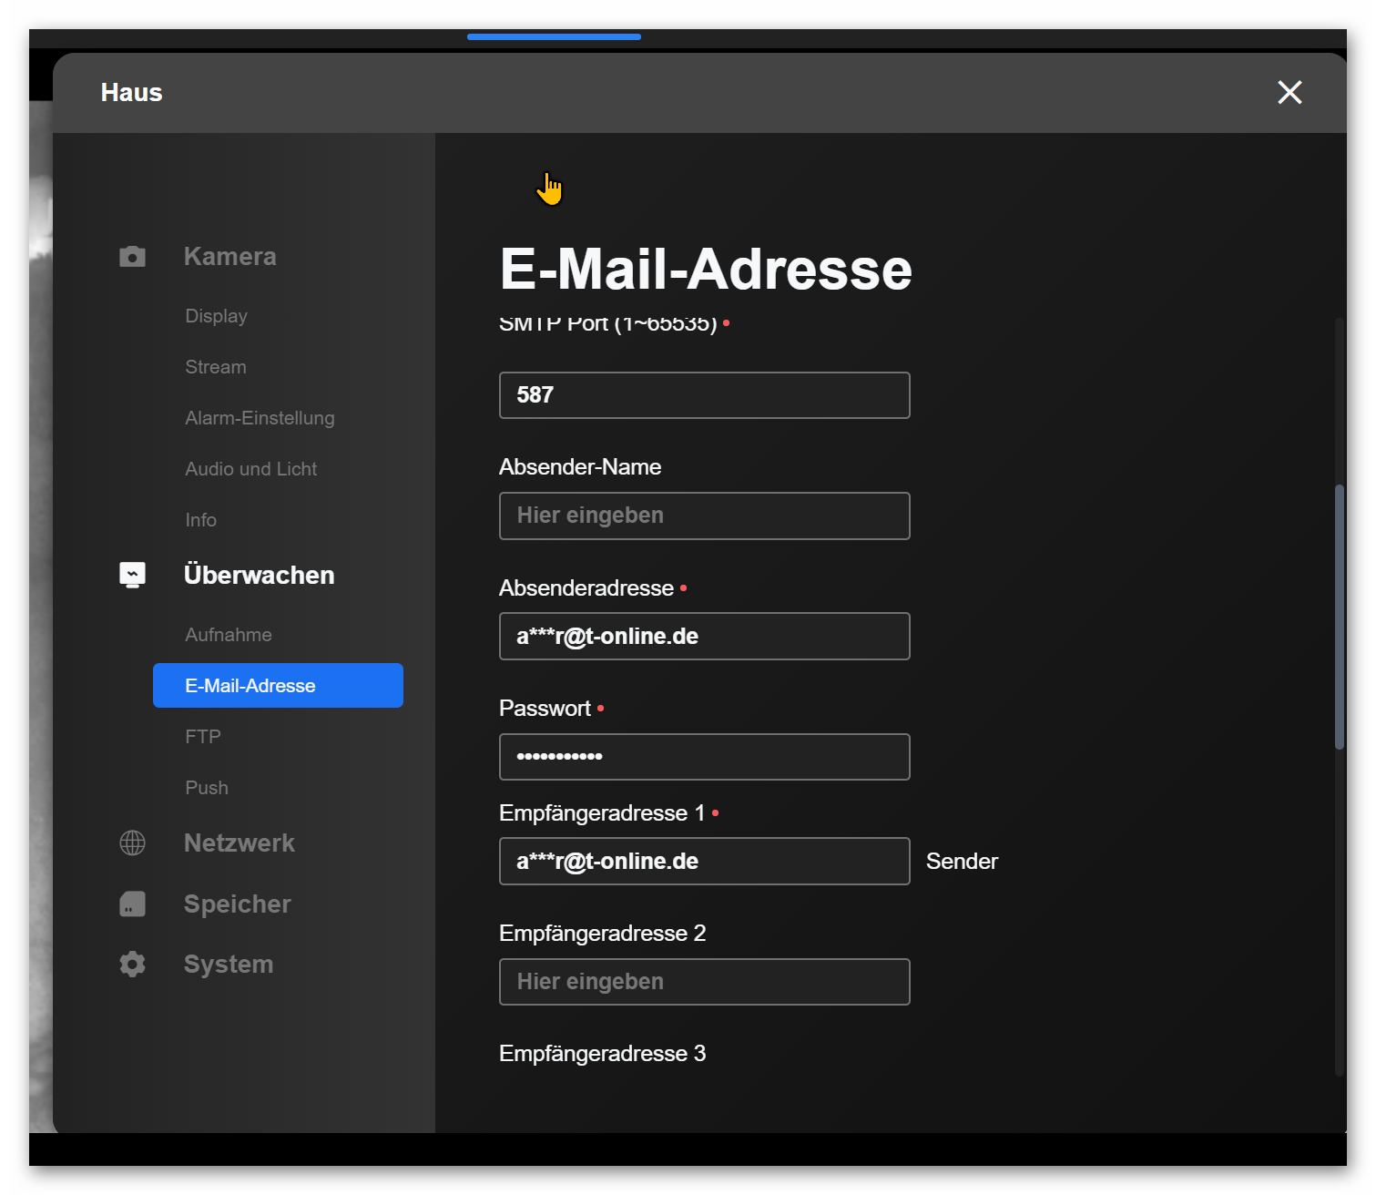Click the globe icon beside Netzwerk
Image resolution: width=1376 pixels, height=1195 pixels.
pos(132,843)
